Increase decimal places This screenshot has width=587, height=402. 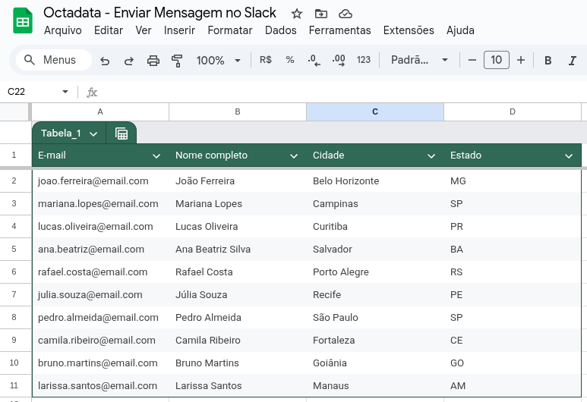pyautogui.click(x=339, y=60)
